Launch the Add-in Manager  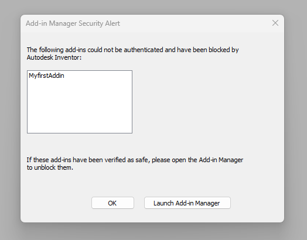point(187,203)
